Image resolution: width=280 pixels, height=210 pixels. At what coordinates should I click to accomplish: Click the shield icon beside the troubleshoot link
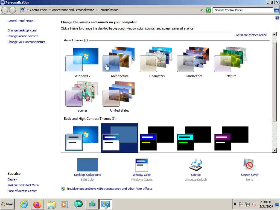[x=63, y=189]
